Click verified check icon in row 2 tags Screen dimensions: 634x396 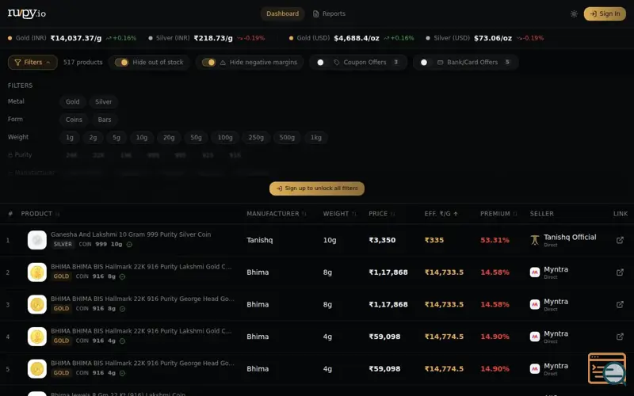click(x=122, y=276)
